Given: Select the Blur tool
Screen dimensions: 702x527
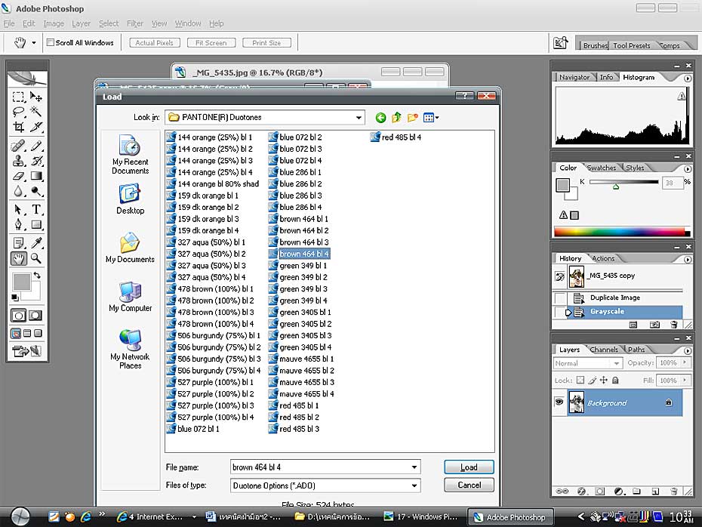Looking at the screenshot, I should 18,191.
